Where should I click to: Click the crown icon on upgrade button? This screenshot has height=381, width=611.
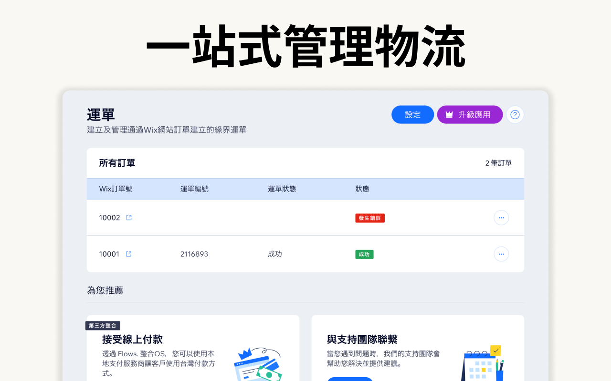coord(449,115)
